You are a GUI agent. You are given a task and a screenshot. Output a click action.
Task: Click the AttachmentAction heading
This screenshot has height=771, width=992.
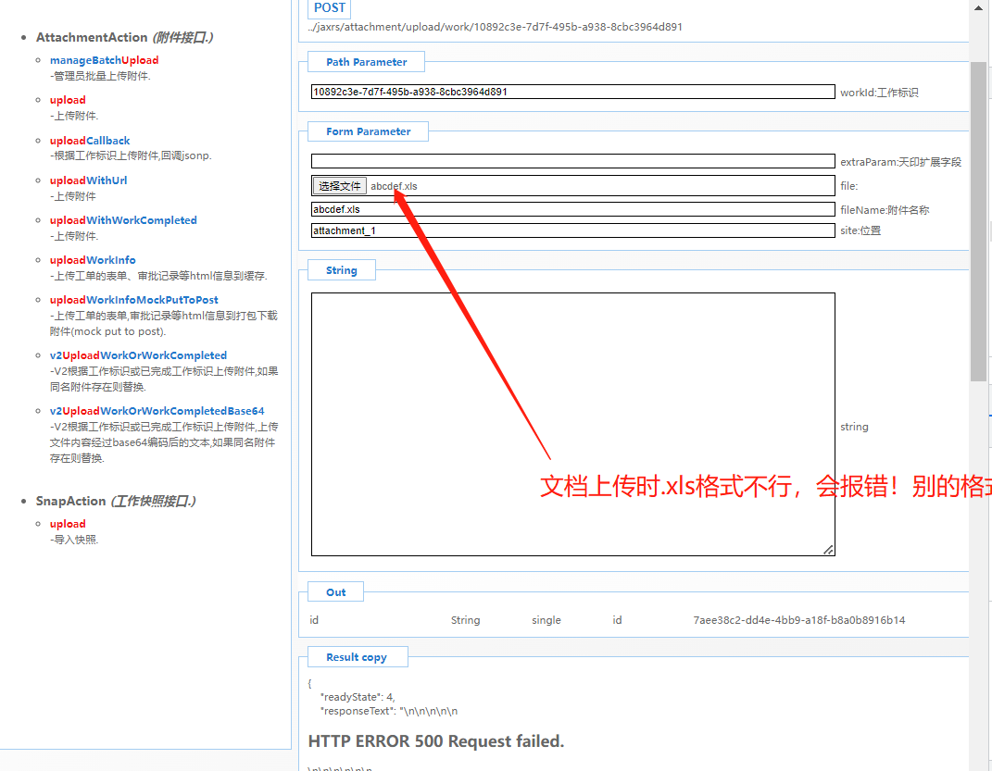coord(125,37)
